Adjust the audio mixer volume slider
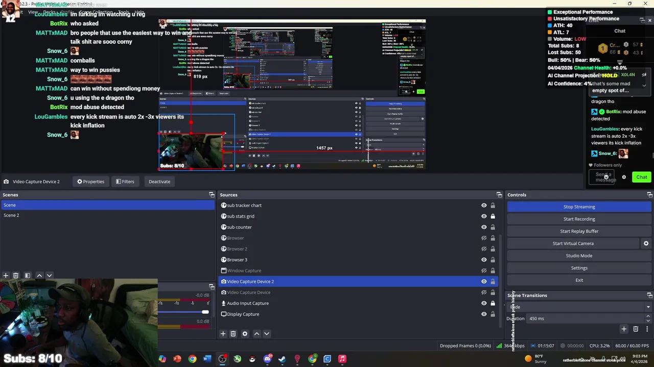 [x=205, y=312]
